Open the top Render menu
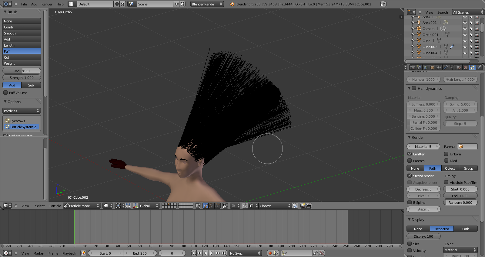485x257 pixels. click(47, 4)
